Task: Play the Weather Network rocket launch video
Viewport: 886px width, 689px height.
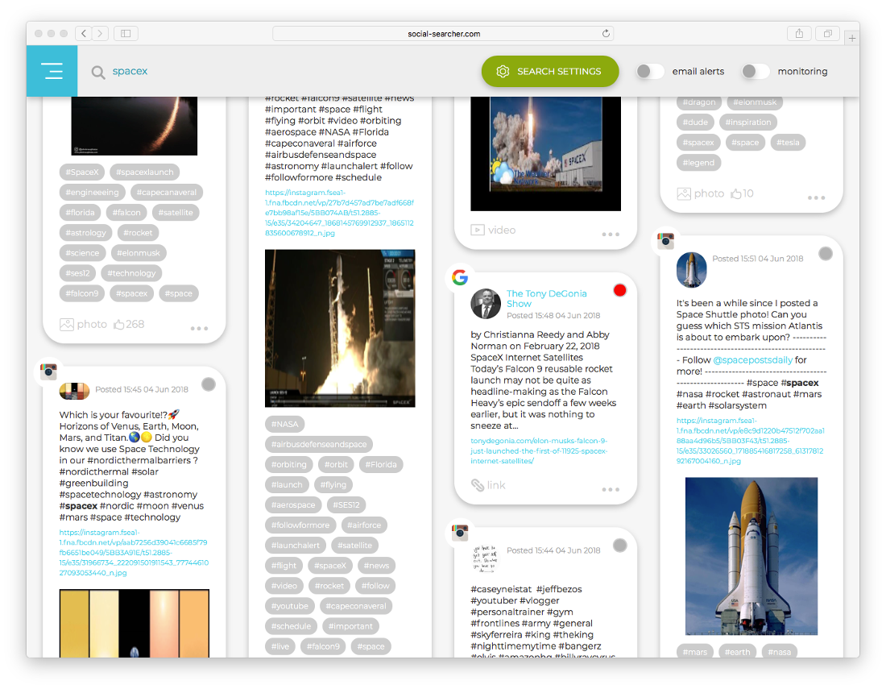Action: click(x=546, y=152)
